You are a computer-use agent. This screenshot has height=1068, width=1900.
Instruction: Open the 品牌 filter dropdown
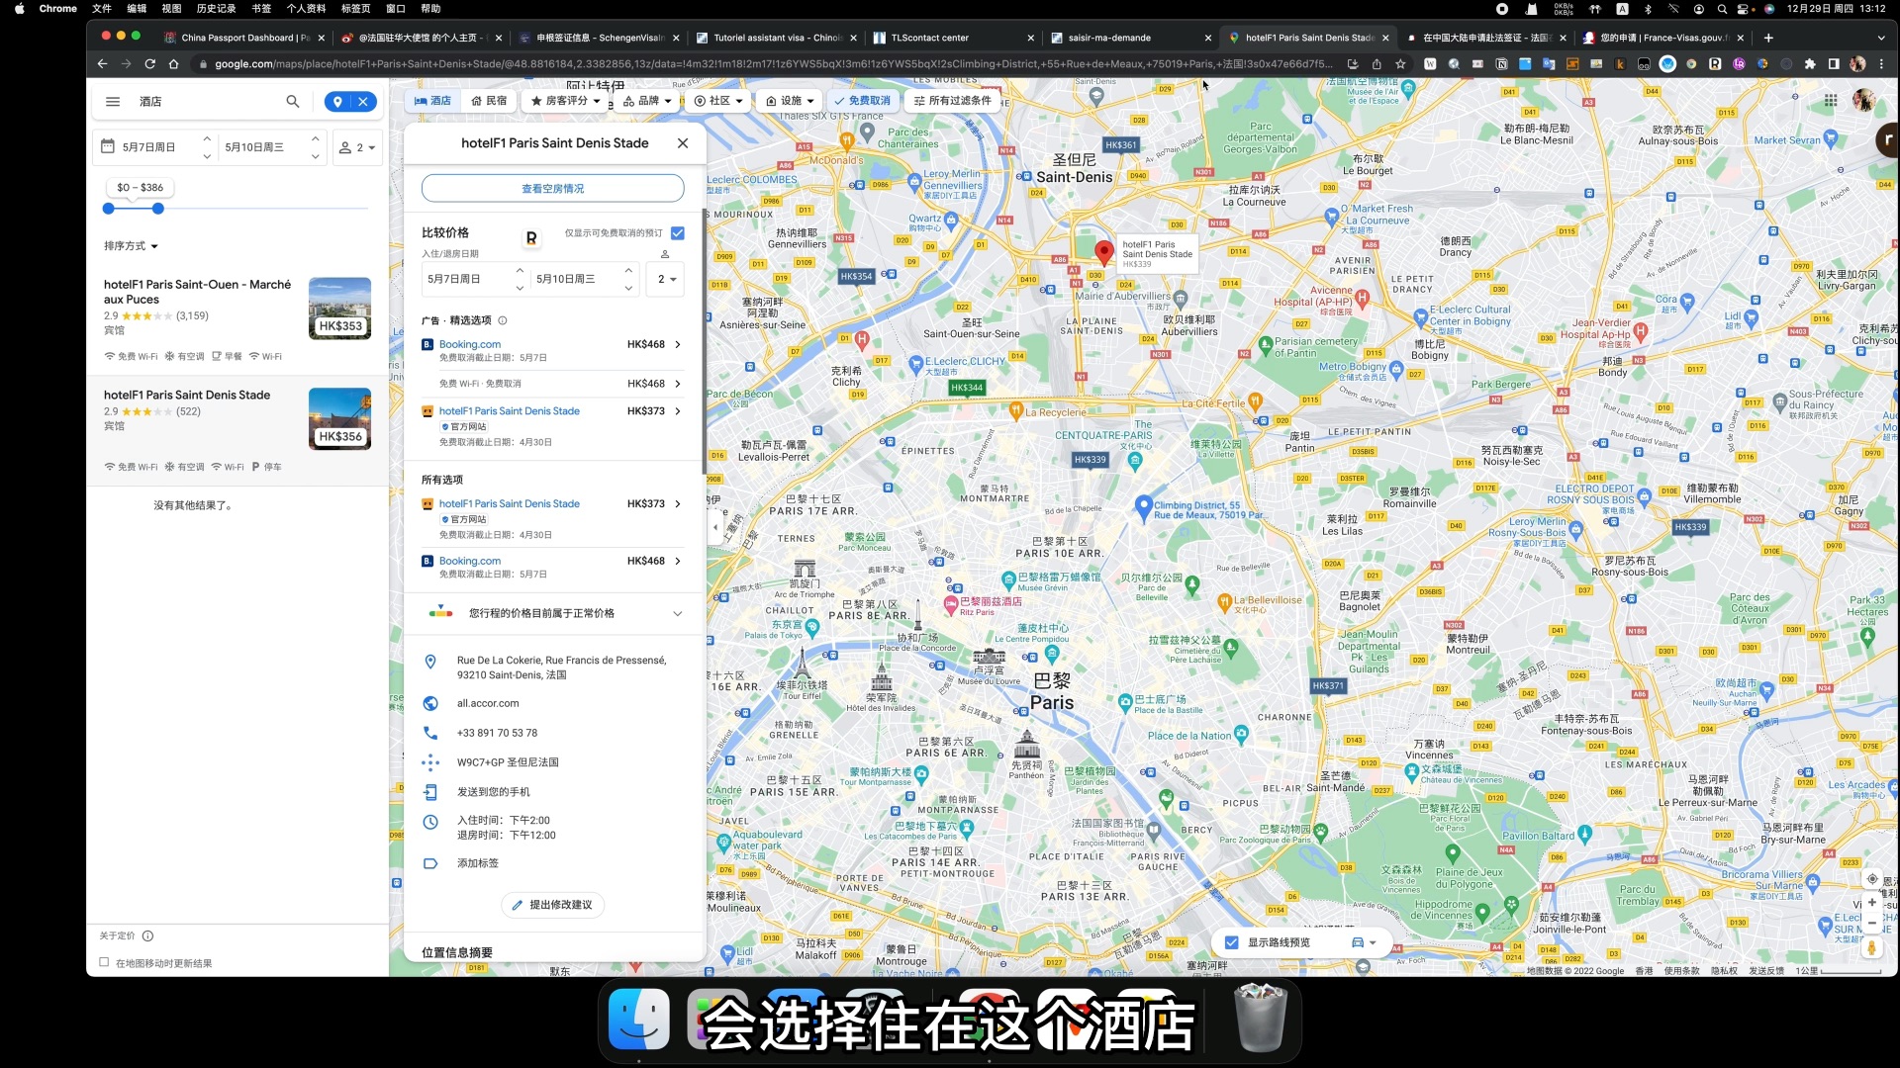click(647, 101)
